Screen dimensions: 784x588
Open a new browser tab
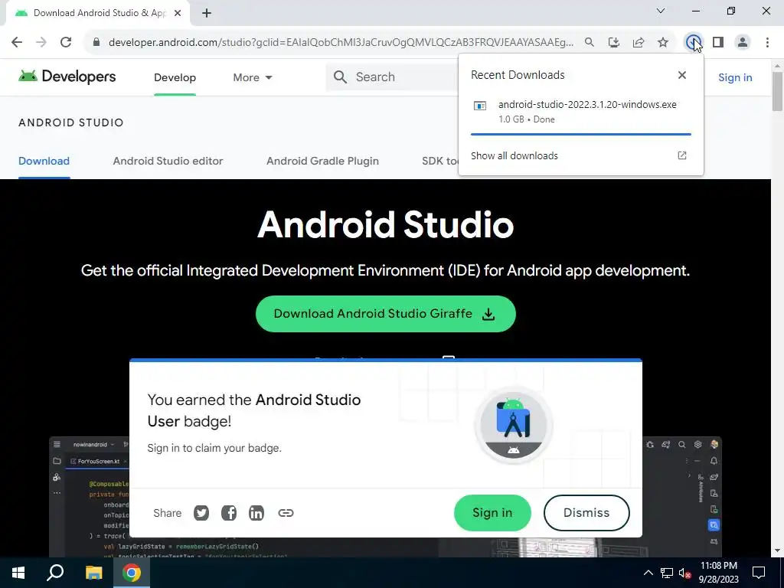click(x=207, y=13)
